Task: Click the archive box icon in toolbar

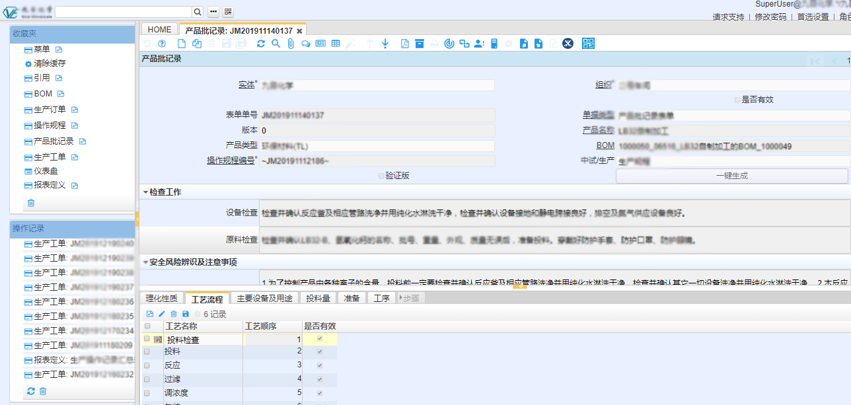Action: coord(420,44)
